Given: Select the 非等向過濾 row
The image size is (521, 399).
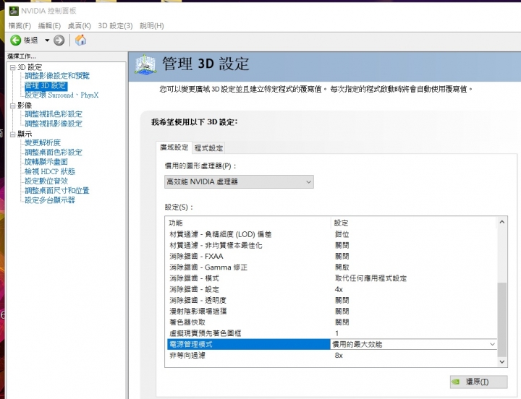Looking at the screenshot, I should click(331, 356).
